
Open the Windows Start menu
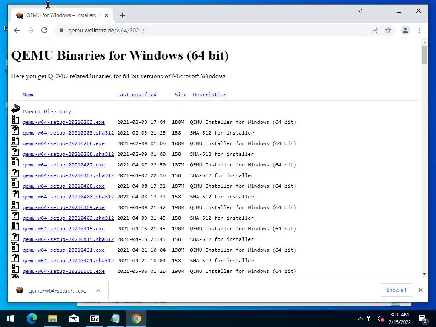pos(10,318)
